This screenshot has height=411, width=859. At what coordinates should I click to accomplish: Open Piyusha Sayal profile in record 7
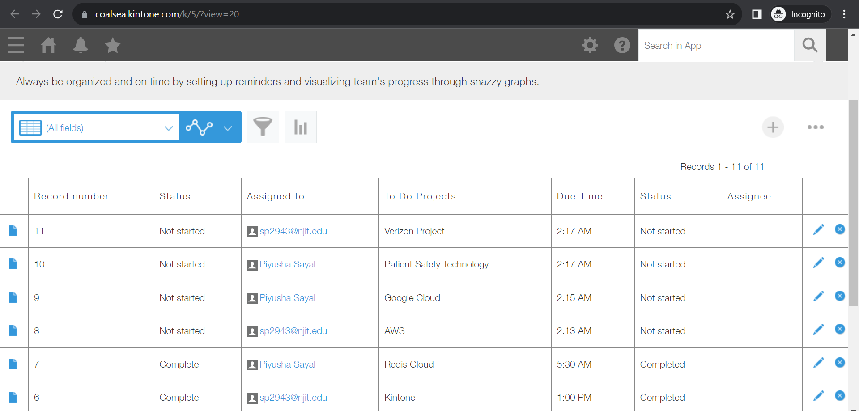(287, 364)
